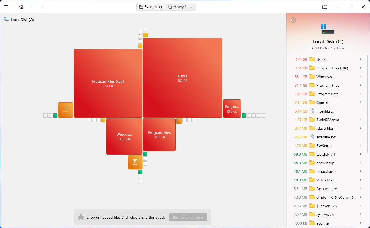The height and width of the screenshot is (228, 370).
Task: Select the orange document file tile
Action: pos(135,162)
